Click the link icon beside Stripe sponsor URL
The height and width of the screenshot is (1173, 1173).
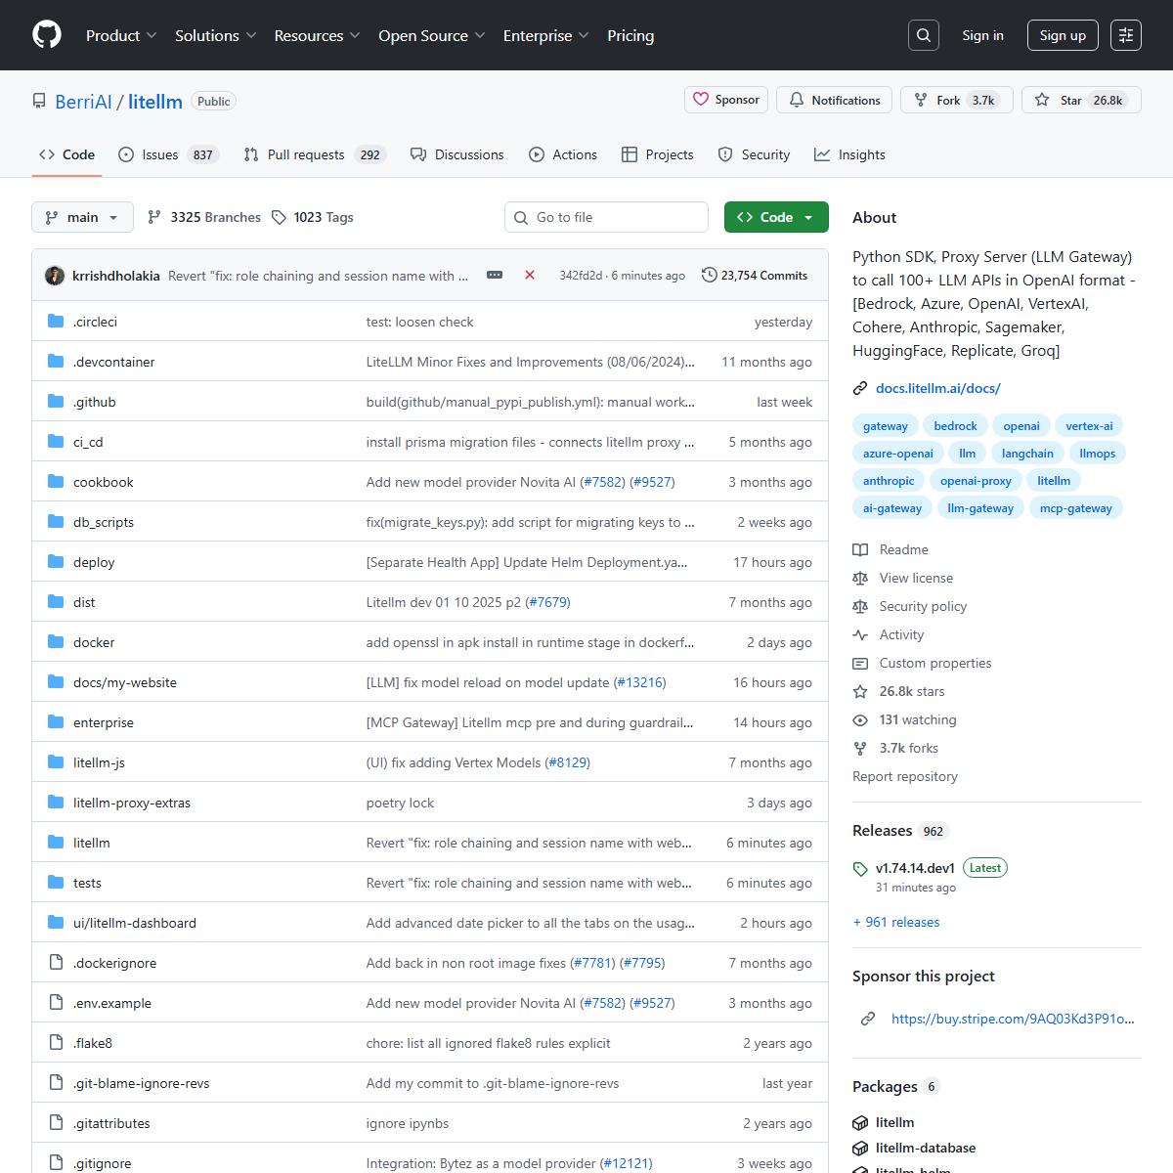tap(868, 1019)
